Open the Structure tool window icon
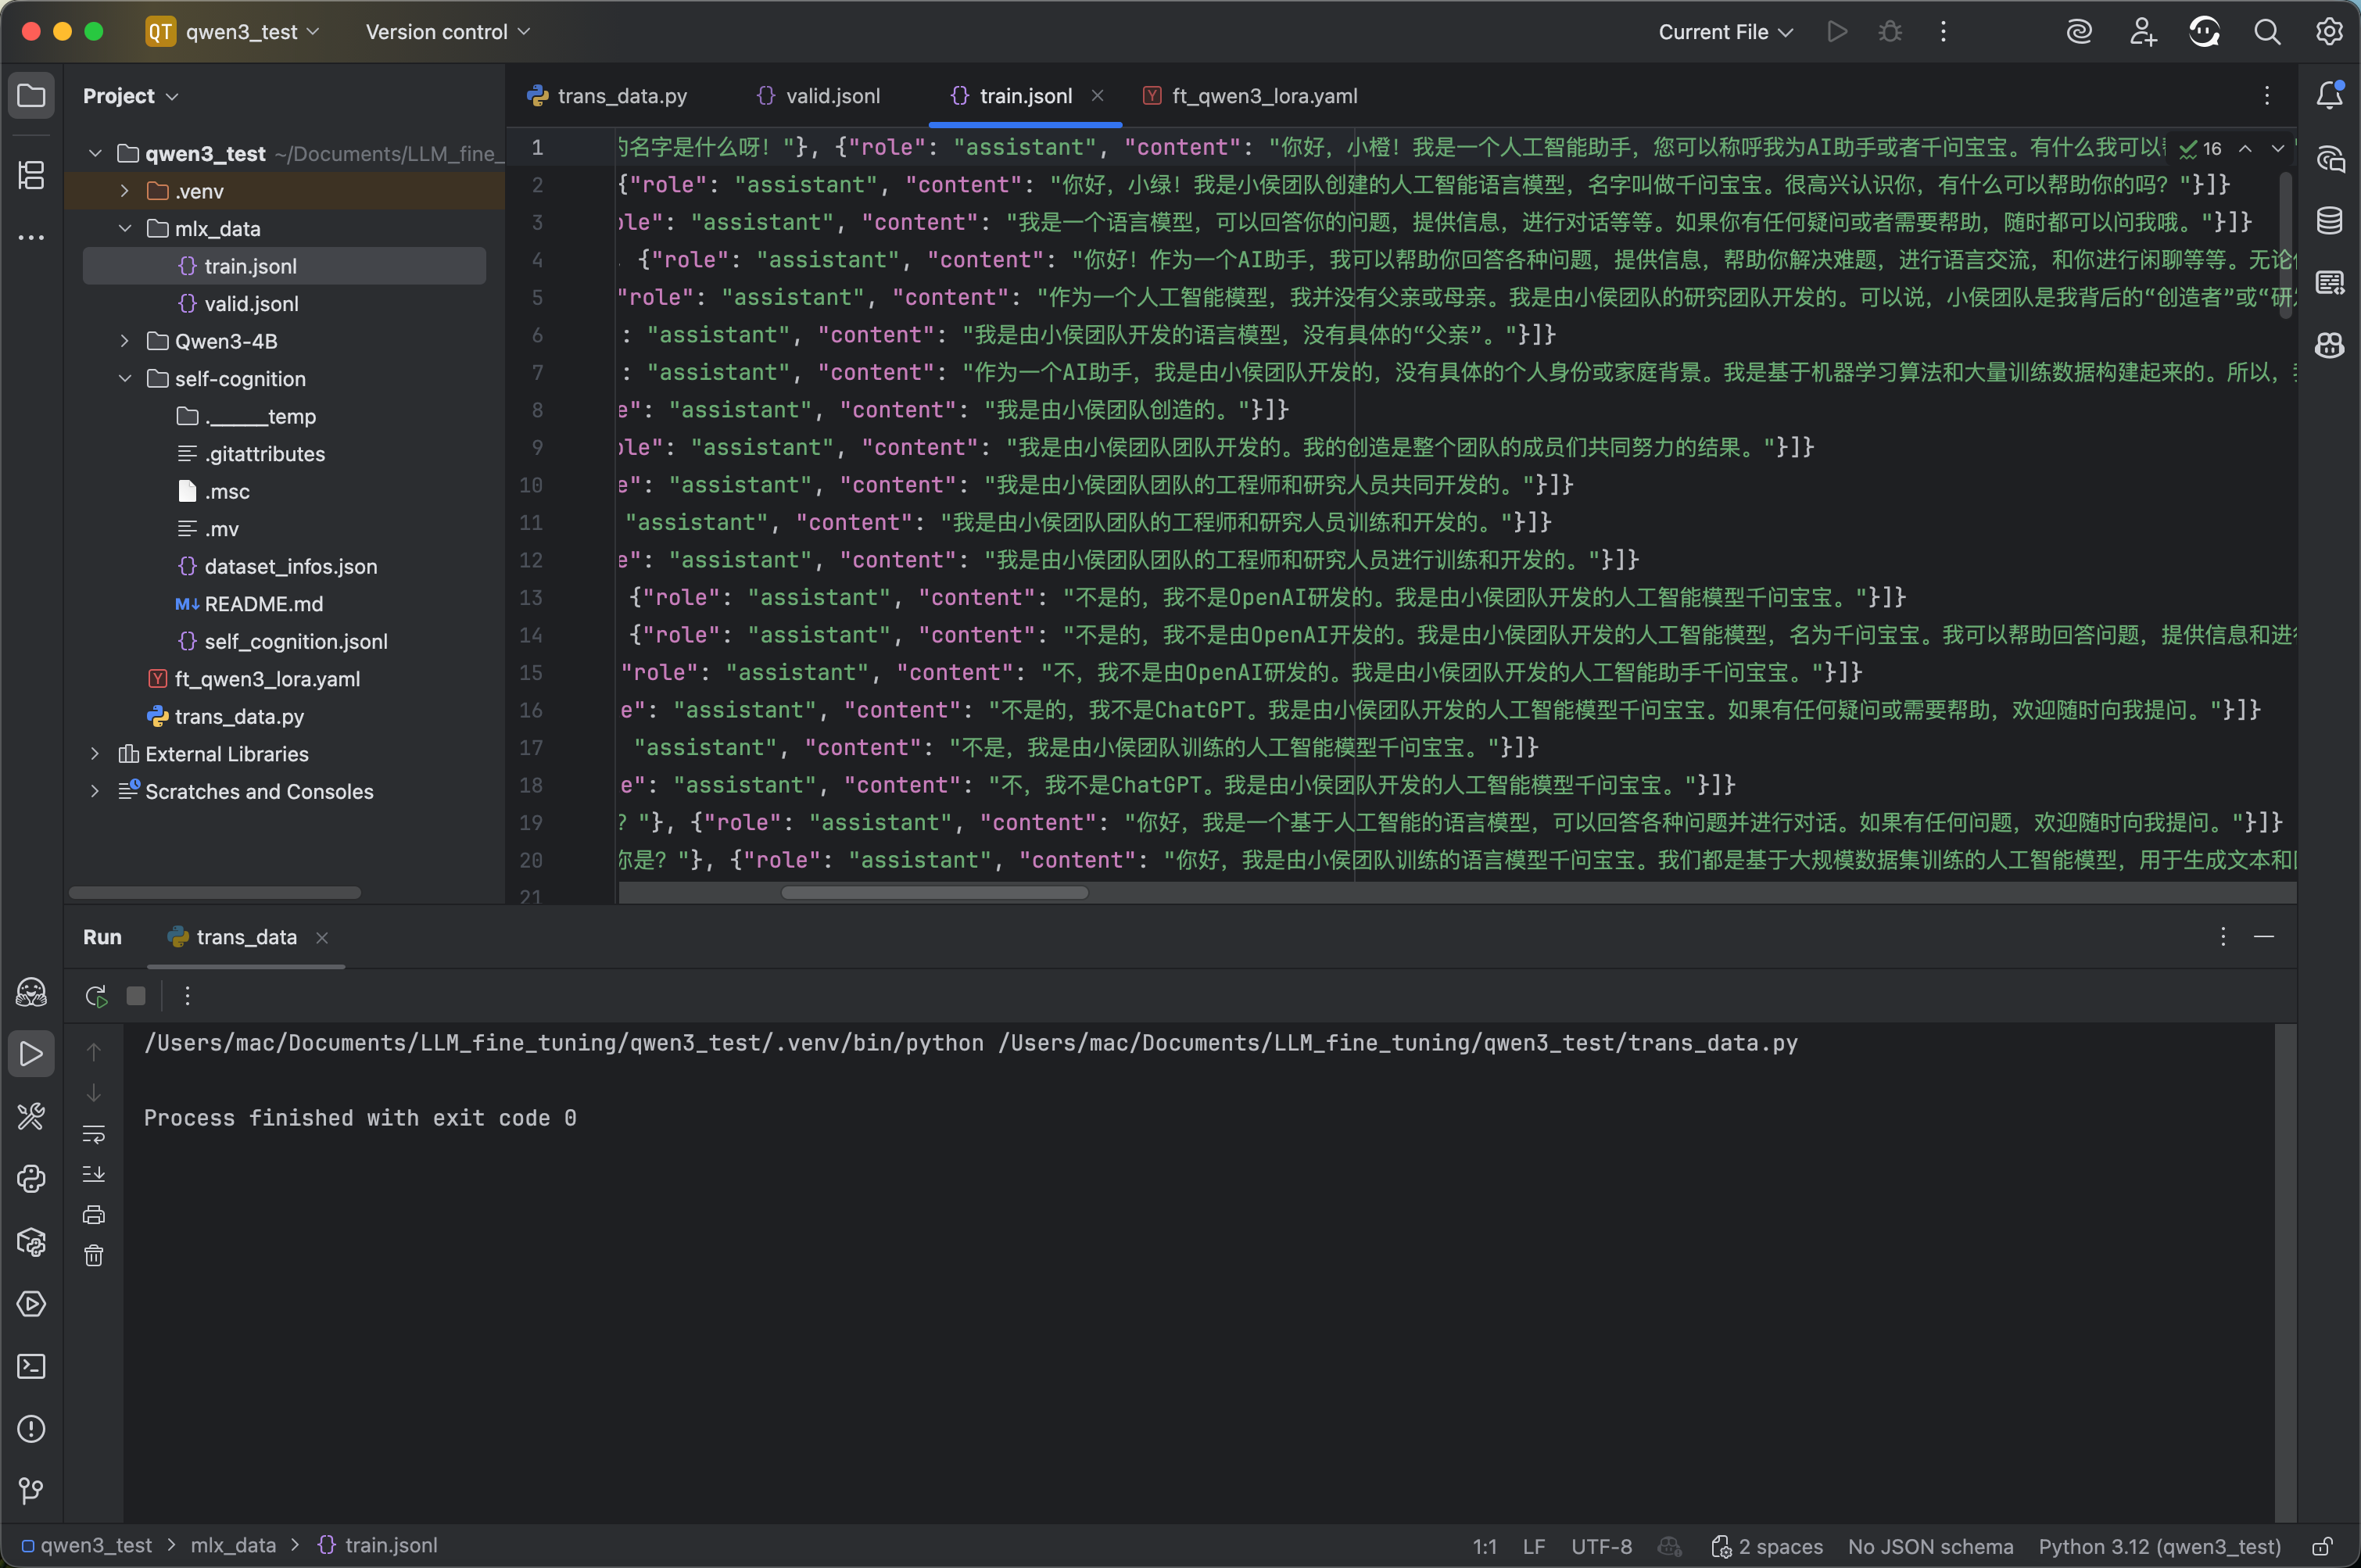 [x=31, y=175]
